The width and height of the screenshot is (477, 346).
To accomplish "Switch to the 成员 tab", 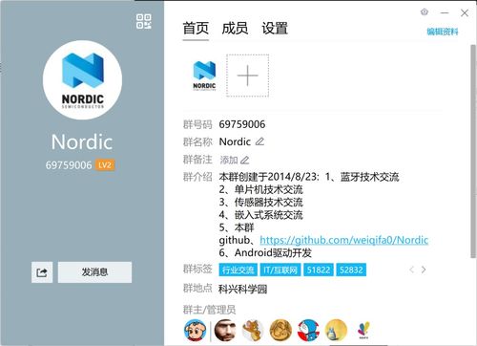I will click(235, 29).
